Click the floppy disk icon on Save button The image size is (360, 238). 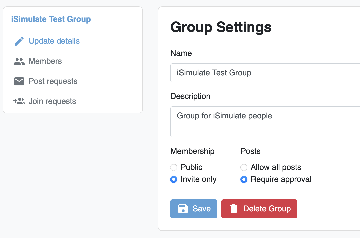tap(183, 209)
